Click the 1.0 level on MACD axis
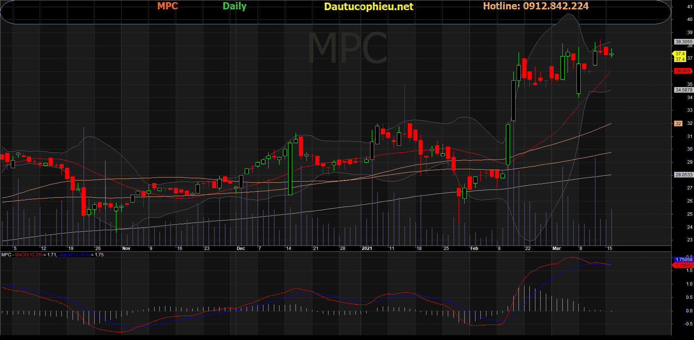The image size is (694, 340). click(689, 284)
